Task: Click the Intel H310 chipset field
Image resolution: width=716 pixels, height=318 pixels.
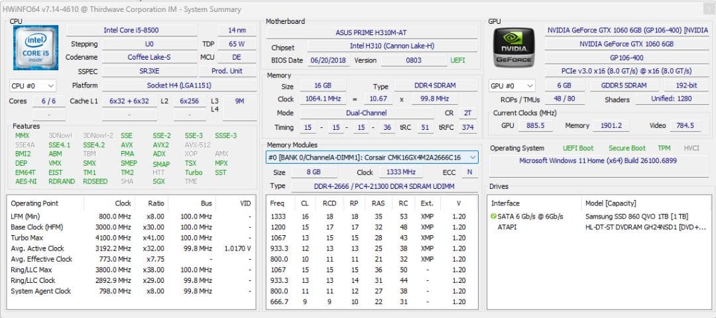Action: coord(392,46)
